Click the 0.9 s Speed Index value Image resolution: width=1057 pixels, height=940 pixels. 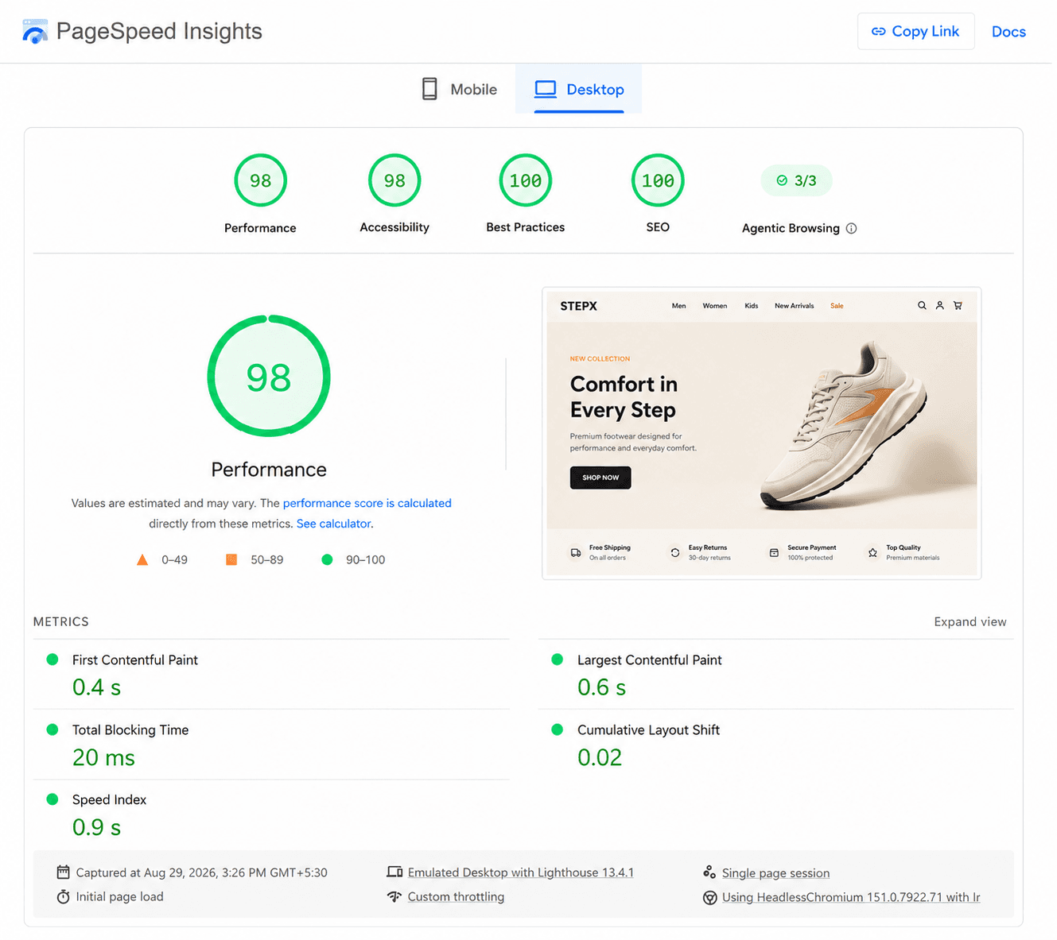(x=96, y=827)
